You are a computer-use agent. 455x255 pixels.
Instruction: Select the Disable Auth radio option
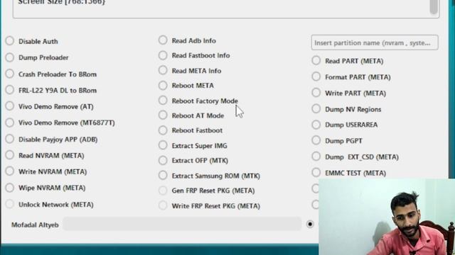pos(10,41)
